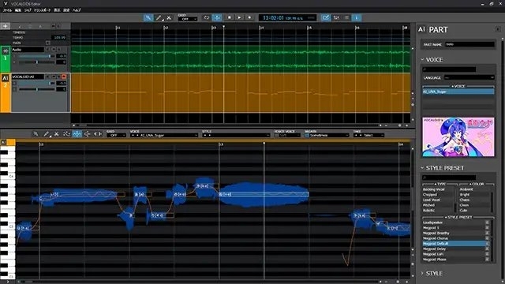Select the pencil tool in piano roll toolbar
Viewport: 505px width, 284px height.
[x=47, y=134]
